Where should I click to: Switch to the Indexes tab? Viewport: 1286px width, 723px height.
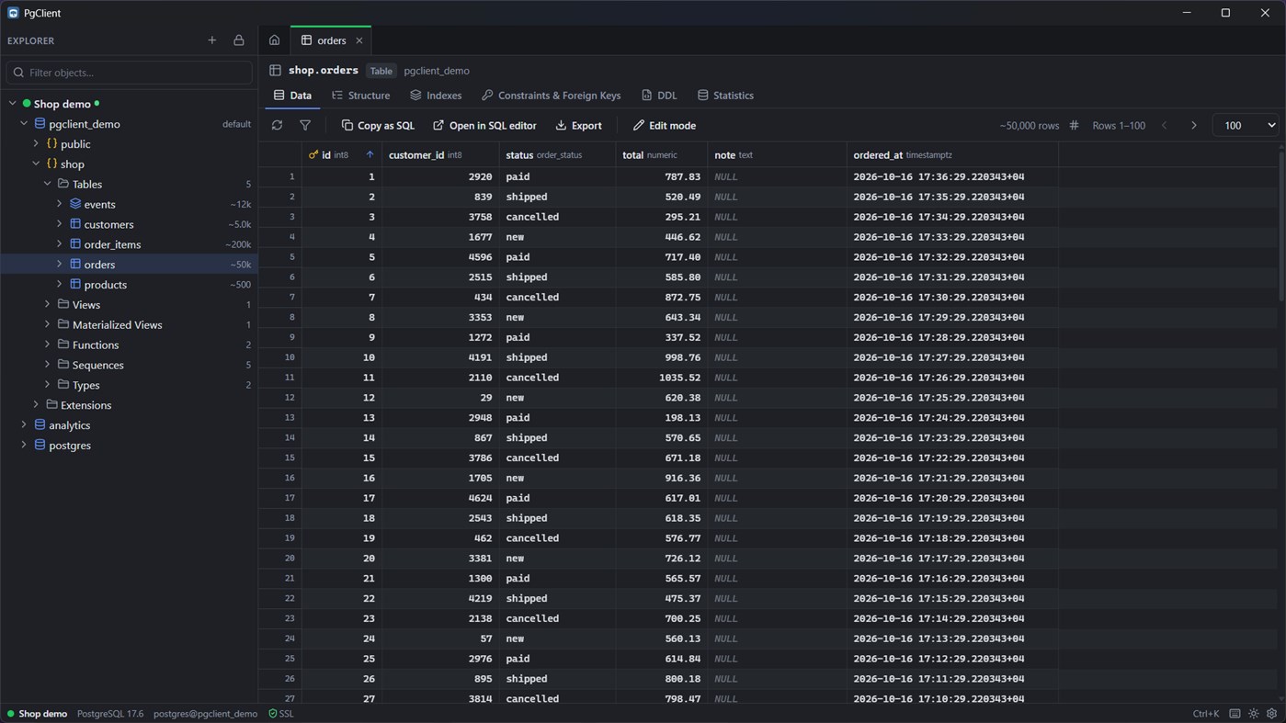tap(436, 96)
